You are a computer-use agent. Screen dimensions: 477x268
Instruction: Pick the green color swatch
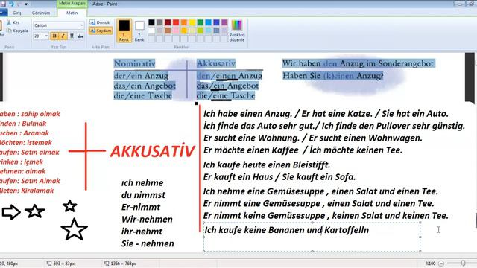[x=200, y=22]
